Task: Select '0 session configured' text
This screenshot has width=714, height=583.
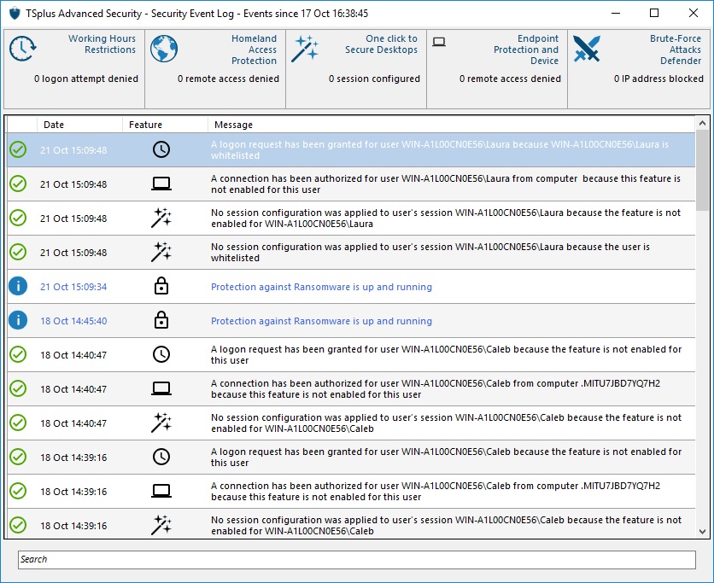Action: (374, 79)
